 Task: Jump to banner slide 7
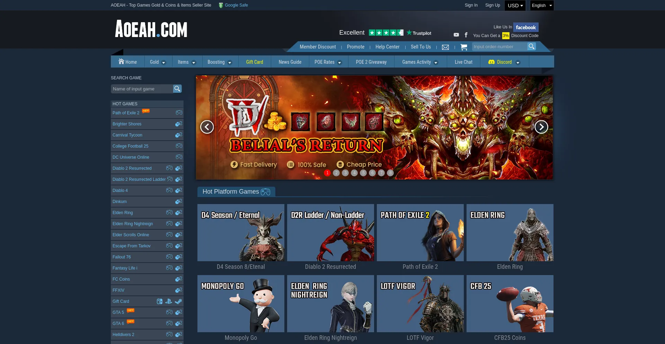click(x=381, y=173)
